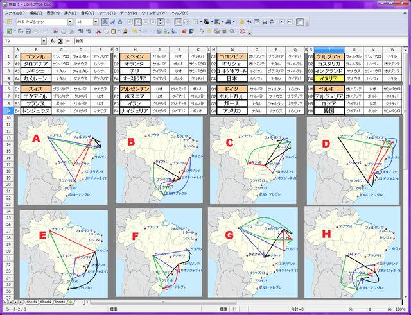Adjust the zoom slider handle

coord(370,309)
